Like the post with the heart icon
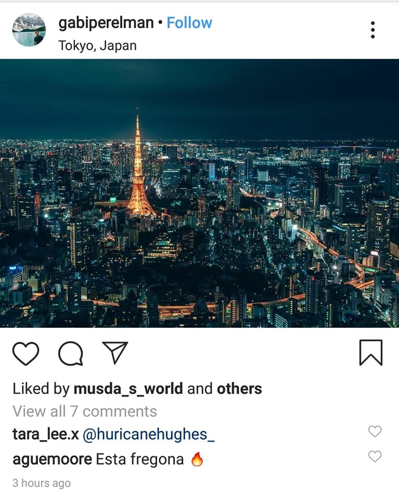Image resolution: width=399 pixels, height=501 pixels. (26, 353)
